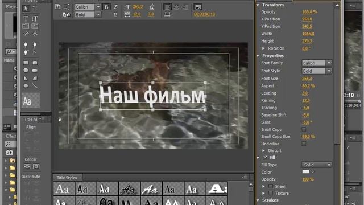Image resolution: width=364 pixels, height=205 pixels.
Task: Click the Font Size value 265,3 in Properties
Action: click(307, 79)
